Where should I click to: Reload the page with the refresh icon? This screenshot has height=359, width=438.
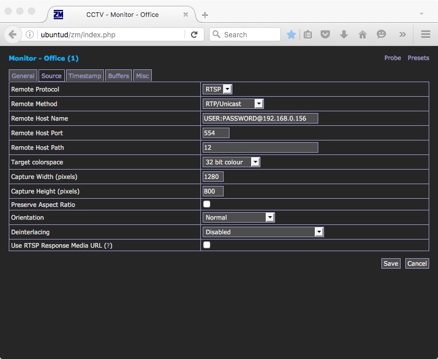pos(194,34)
